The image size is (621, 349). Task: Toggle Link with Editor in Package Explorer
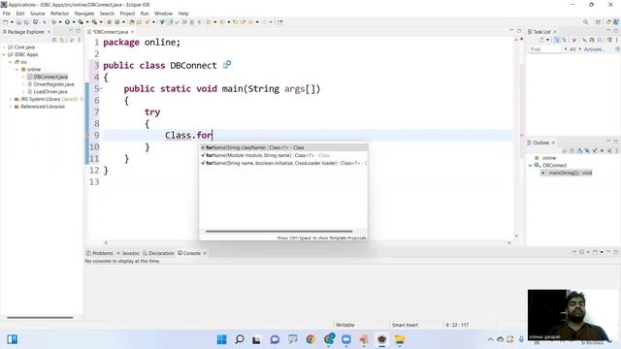62,40
